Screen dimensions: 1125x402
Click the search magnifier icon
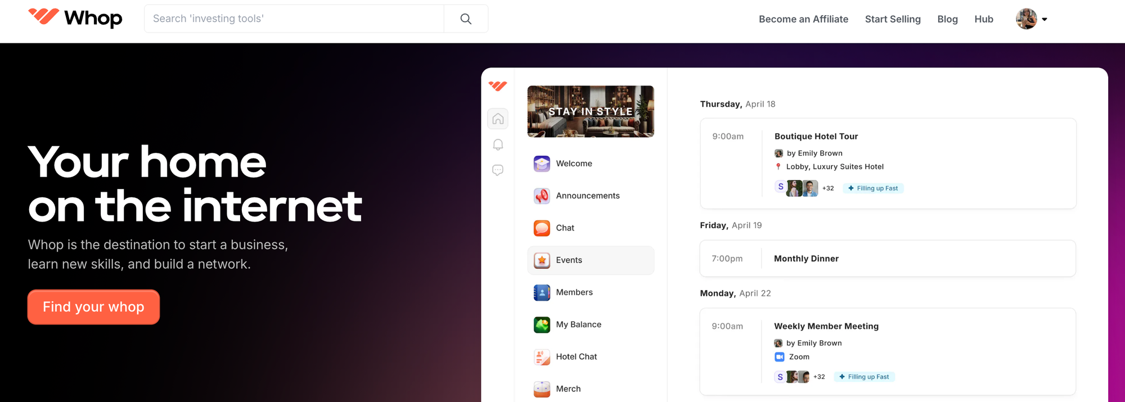466,19
